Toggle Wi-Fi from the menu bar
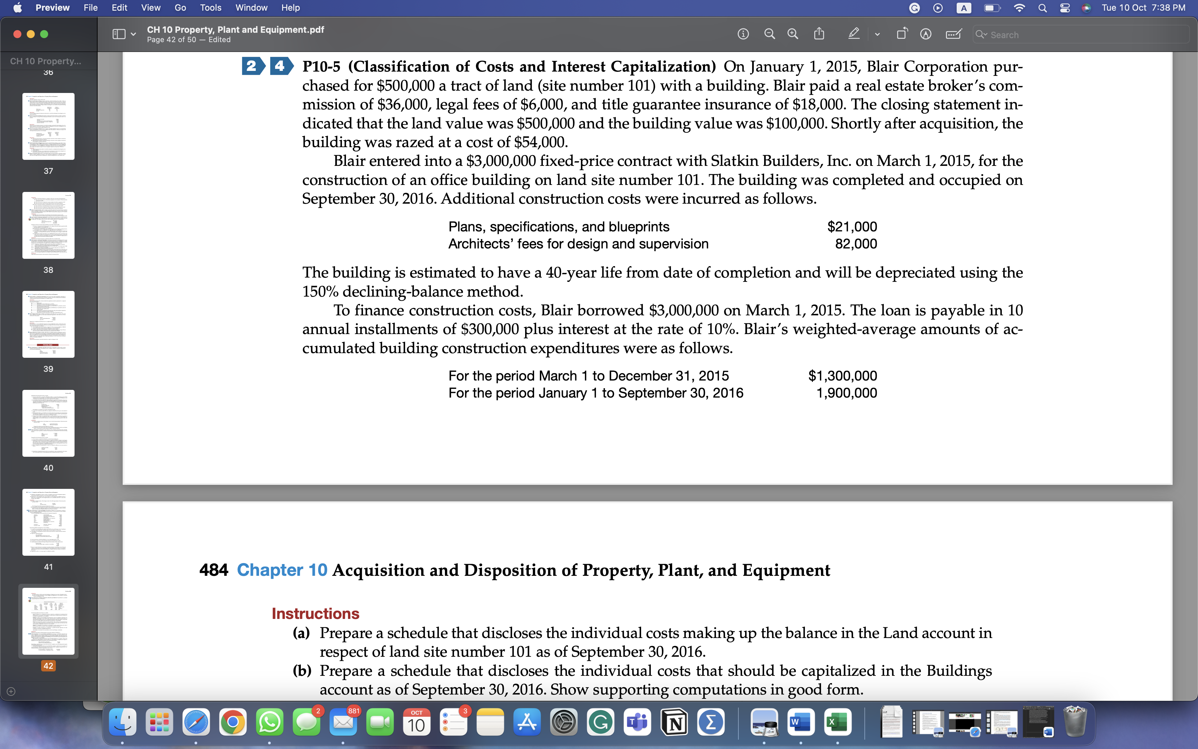1198x749 pixels. (x=1019, y=7)
